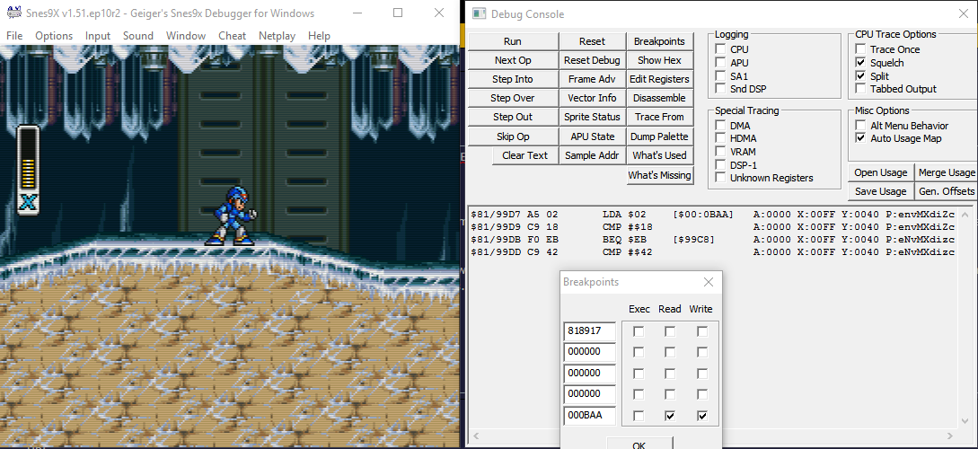
Task: Click the 818917 breakpoint address field
Action: [x=589, y=331]
